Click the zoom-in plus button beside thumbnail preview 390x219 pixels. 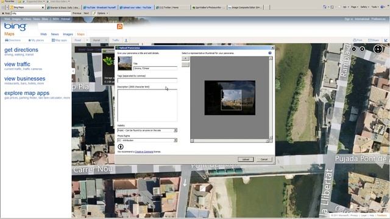(185, 58)
